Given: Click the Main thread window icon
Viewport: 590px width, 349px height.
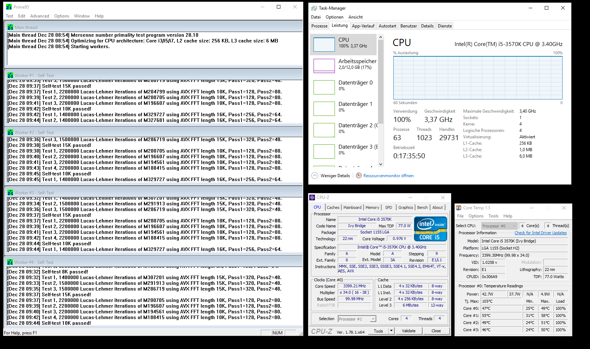Looking at the screenshot, I should click(x=10, y=27).
